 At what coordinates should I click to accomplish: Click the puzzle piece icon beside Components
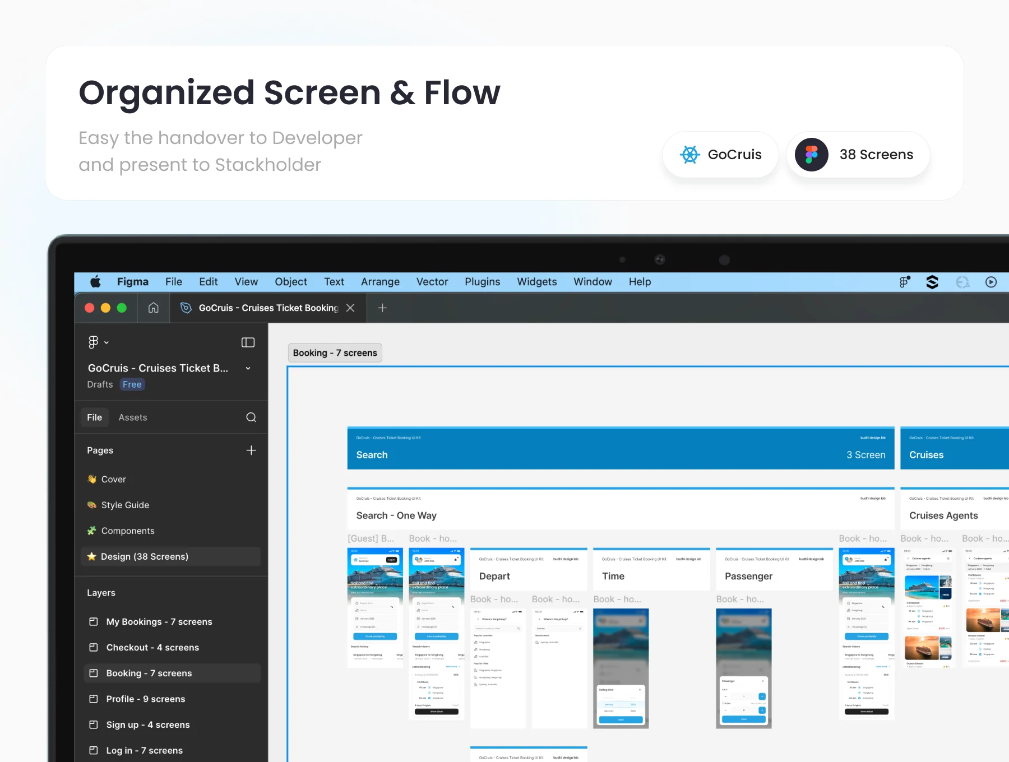(92, 531)
